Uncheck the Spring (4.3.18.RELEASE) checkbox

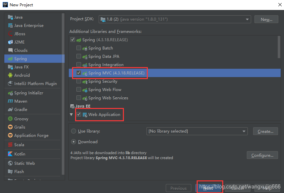coord(73,40)
